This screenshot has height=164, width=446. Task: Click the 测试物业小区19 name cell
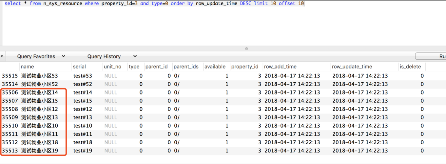tap(39, 151)
